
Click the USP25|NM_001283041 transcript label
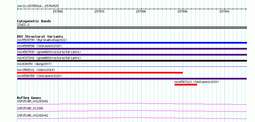(x=33, y=101)
